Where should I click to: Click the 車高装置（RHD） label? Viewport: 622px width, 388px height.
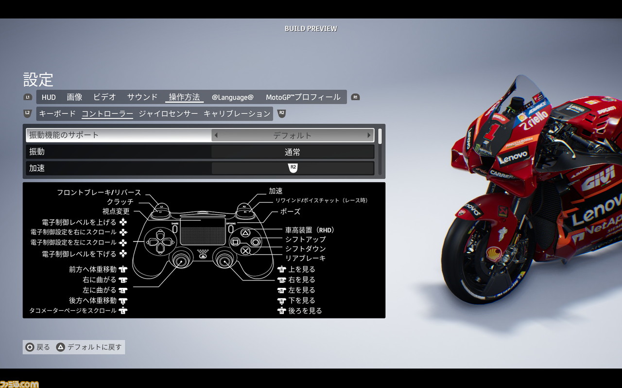[x=310, y=230]
